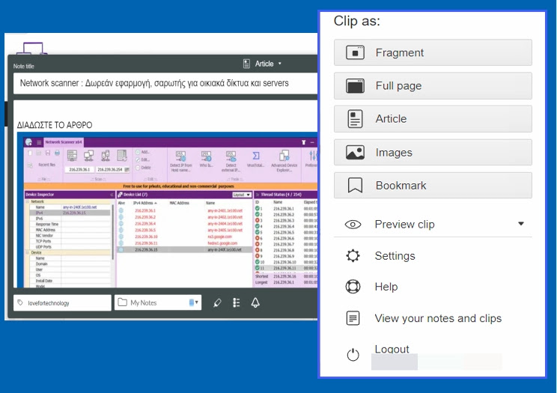
Task: Edit the Note title text field
Action: 165,84
